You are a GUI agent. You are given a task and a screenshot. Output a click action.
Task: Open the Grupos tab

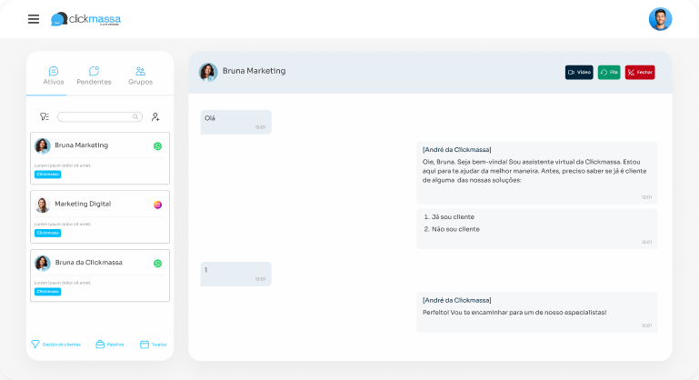tap(140, 75)
